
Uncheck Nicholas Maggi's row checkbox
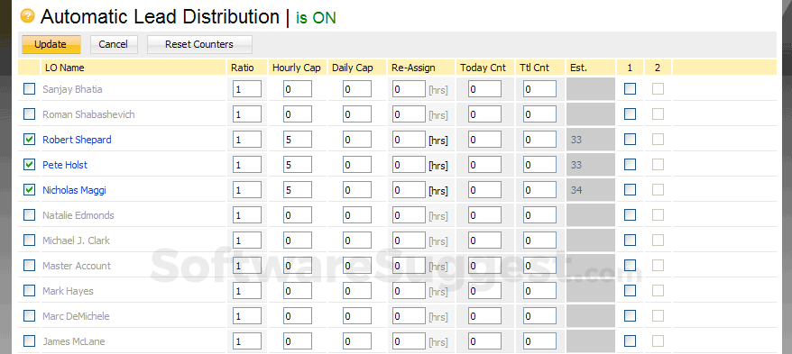point(29,190)
